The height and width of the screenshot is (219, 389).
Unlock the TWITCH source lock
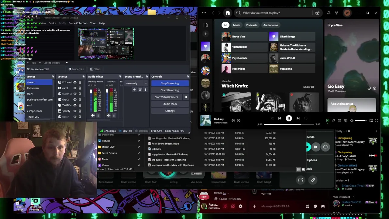(x=80, y=105)
